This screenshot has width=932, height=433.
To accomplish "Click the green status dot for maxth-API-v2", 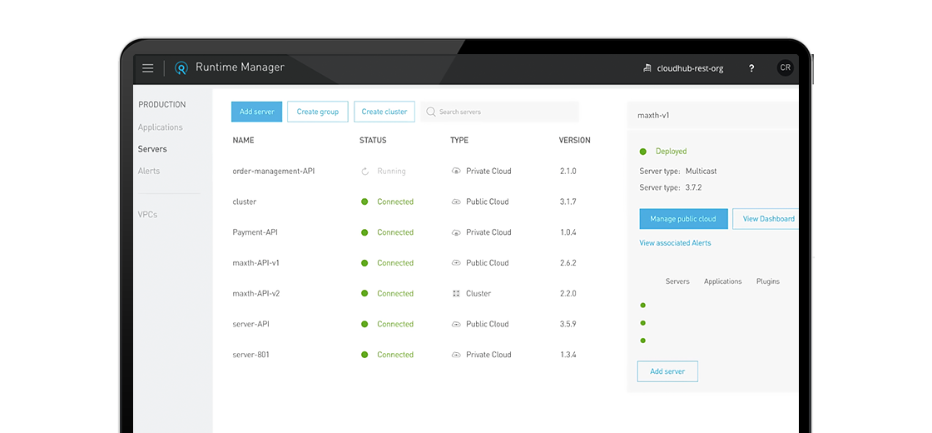I will [x=364, y=294].
